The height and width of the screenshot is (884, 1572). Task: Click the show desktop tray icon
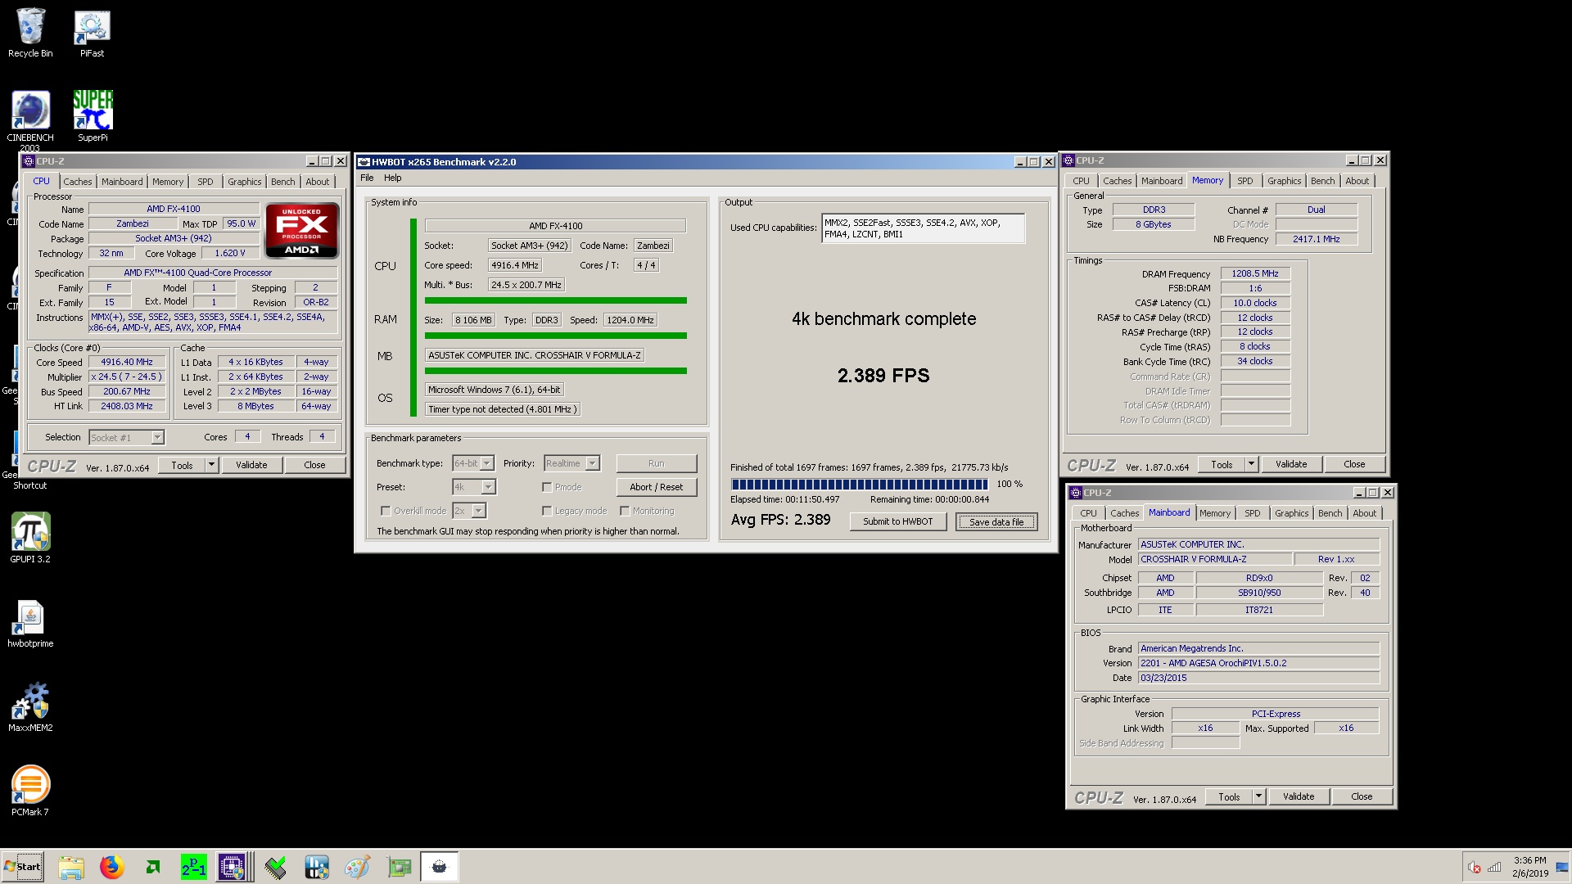pos(1563,867)
